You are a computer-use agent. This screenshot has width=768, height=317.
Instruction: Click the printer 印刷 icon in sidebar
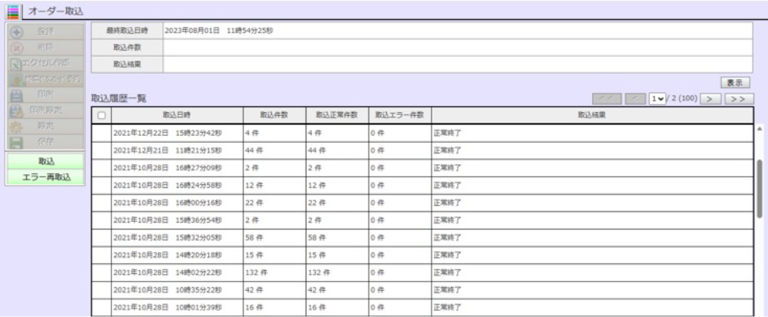click(14, 95)
